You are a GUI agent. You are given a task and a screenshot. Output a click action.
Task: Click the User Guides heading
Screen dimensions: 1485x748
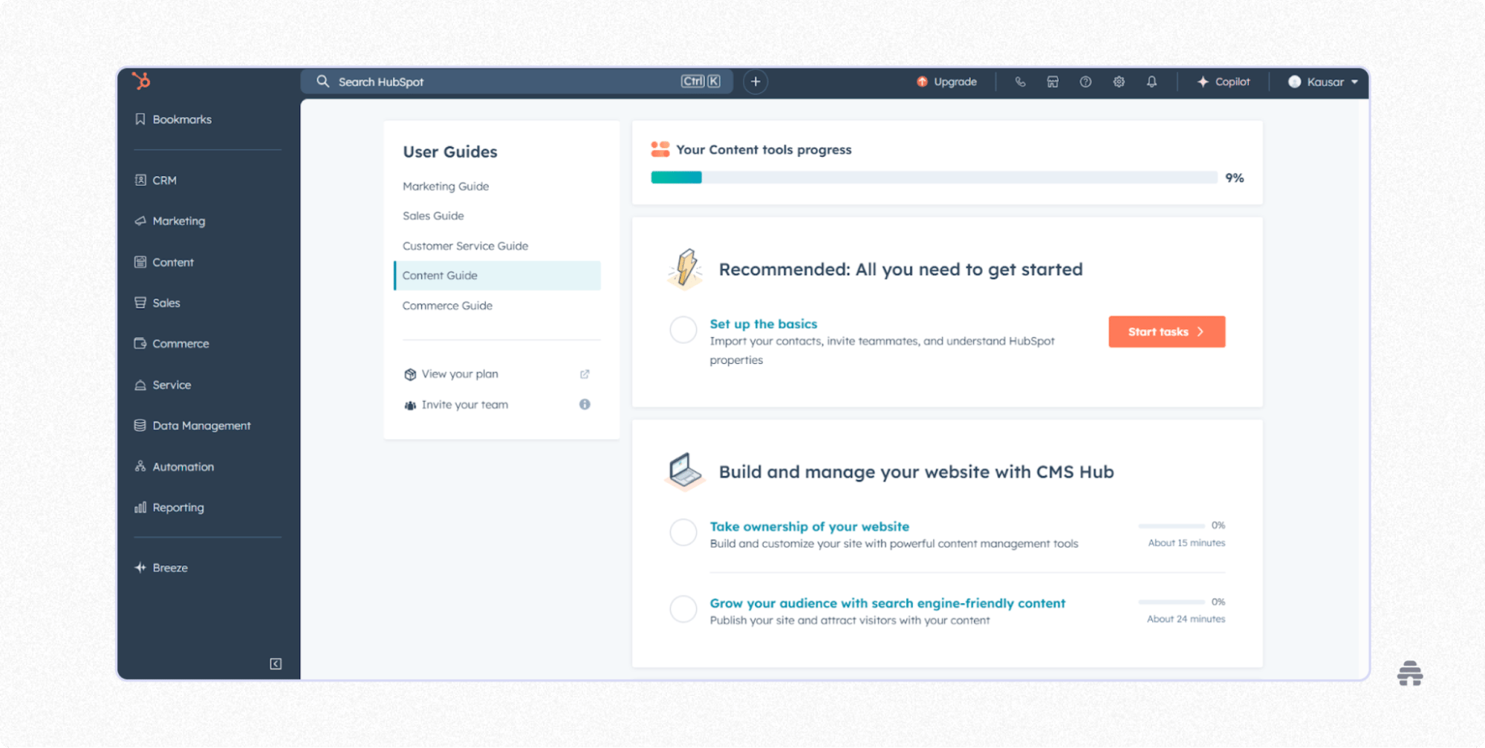450,152
